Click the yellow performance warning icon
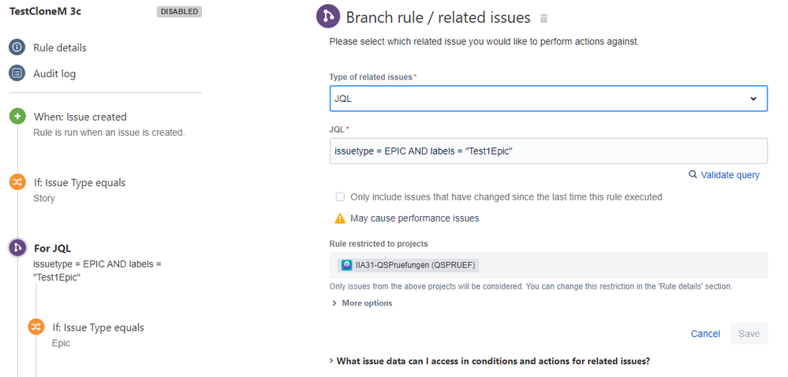The image size is (788, 377). coord(340,218)
